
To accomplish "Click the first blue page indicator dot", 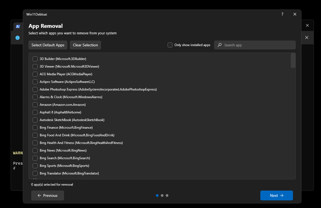I will [x=157, y=195].
